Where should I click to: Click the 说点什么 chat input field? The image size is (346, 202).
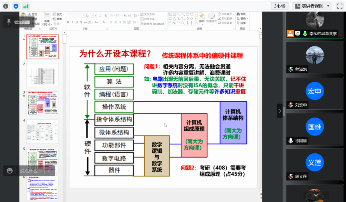29,171
